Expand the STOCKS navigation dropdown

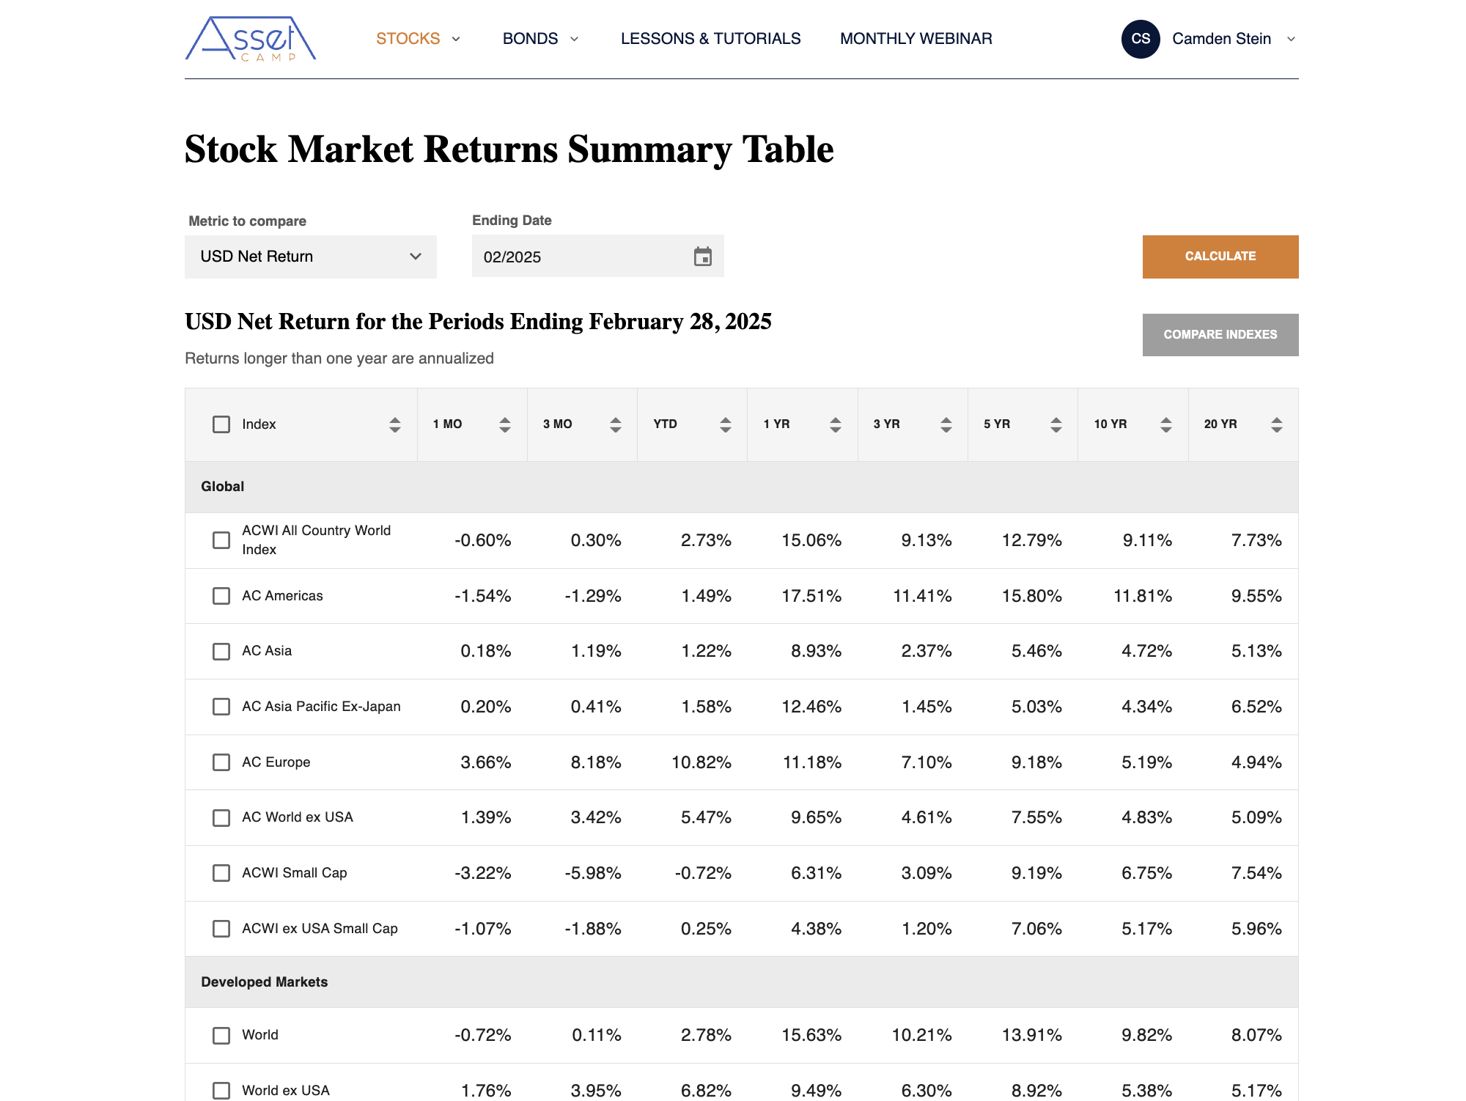[417, 38]
